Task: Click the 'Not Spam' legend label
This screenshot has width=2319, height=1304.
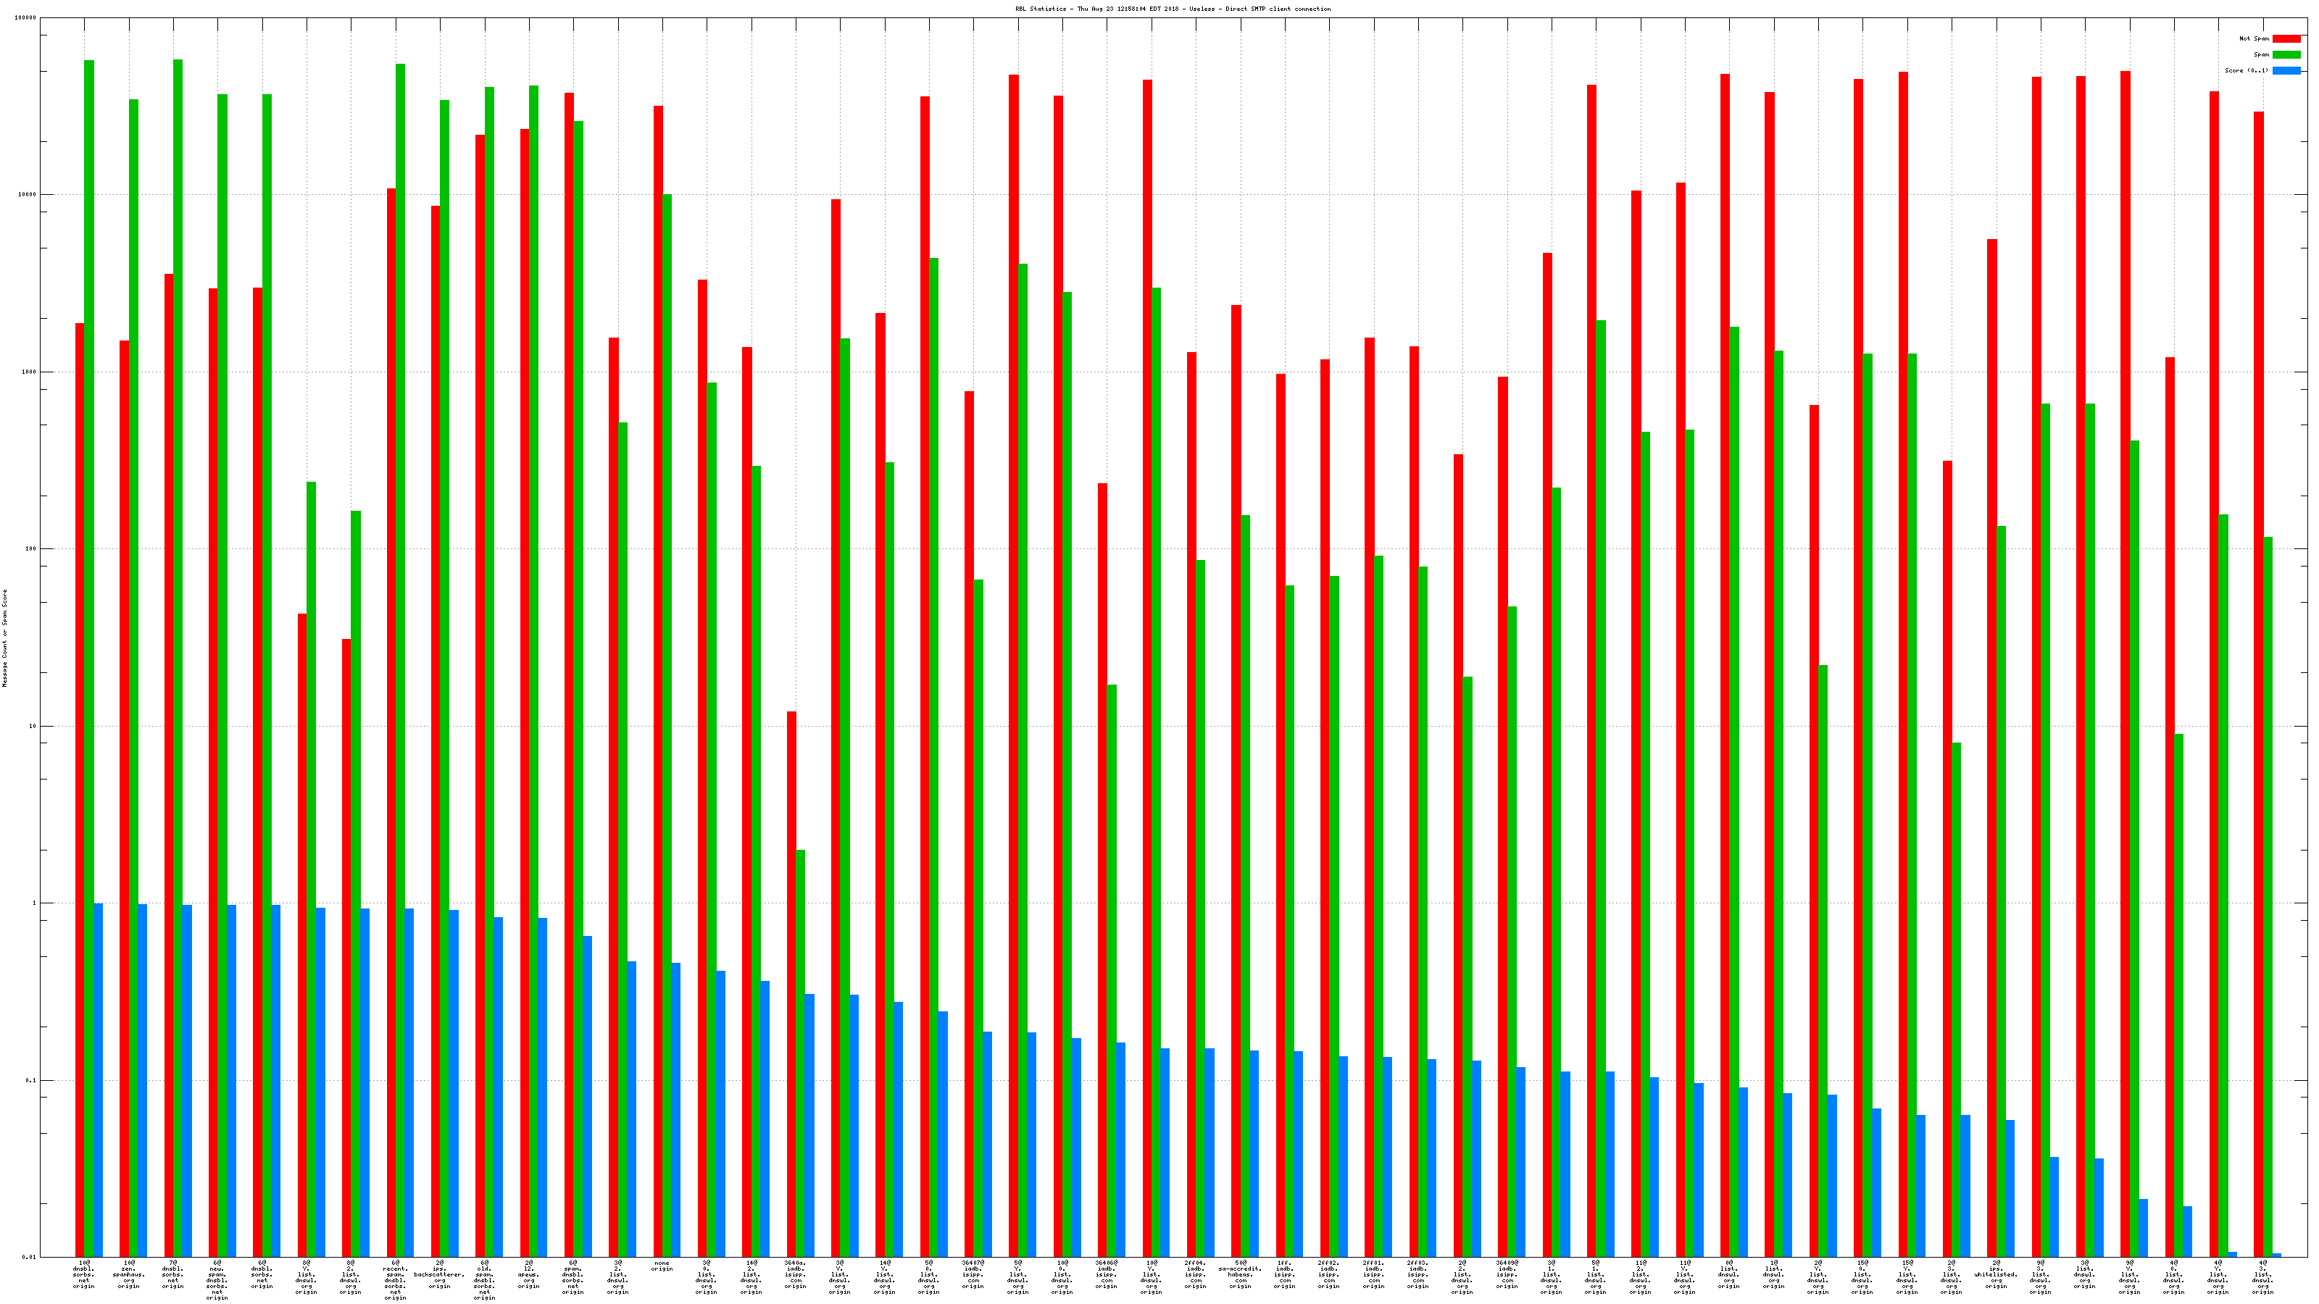Action: click(2255, 38)
